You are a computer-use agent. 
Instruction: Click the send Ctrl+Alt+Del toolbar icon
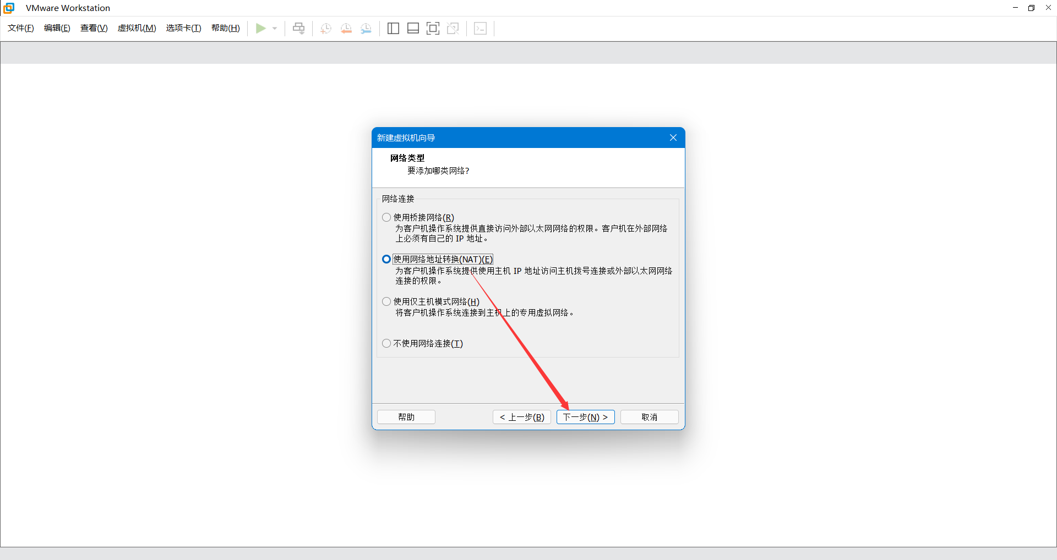[x=298, y=28]
